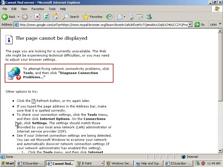Open the Edit menu
This screenshot has width=223, height=167.
[x=14, y=9]
